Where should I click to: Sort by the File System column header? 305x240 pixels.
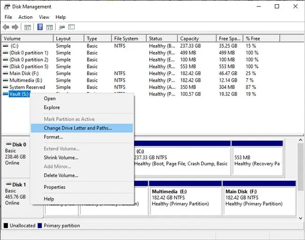[x=129, y=39]
